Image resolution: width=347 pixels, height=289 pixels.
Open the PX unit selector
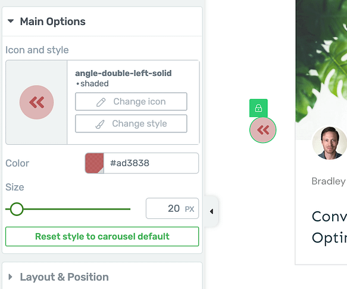click(x=190, y=209)
